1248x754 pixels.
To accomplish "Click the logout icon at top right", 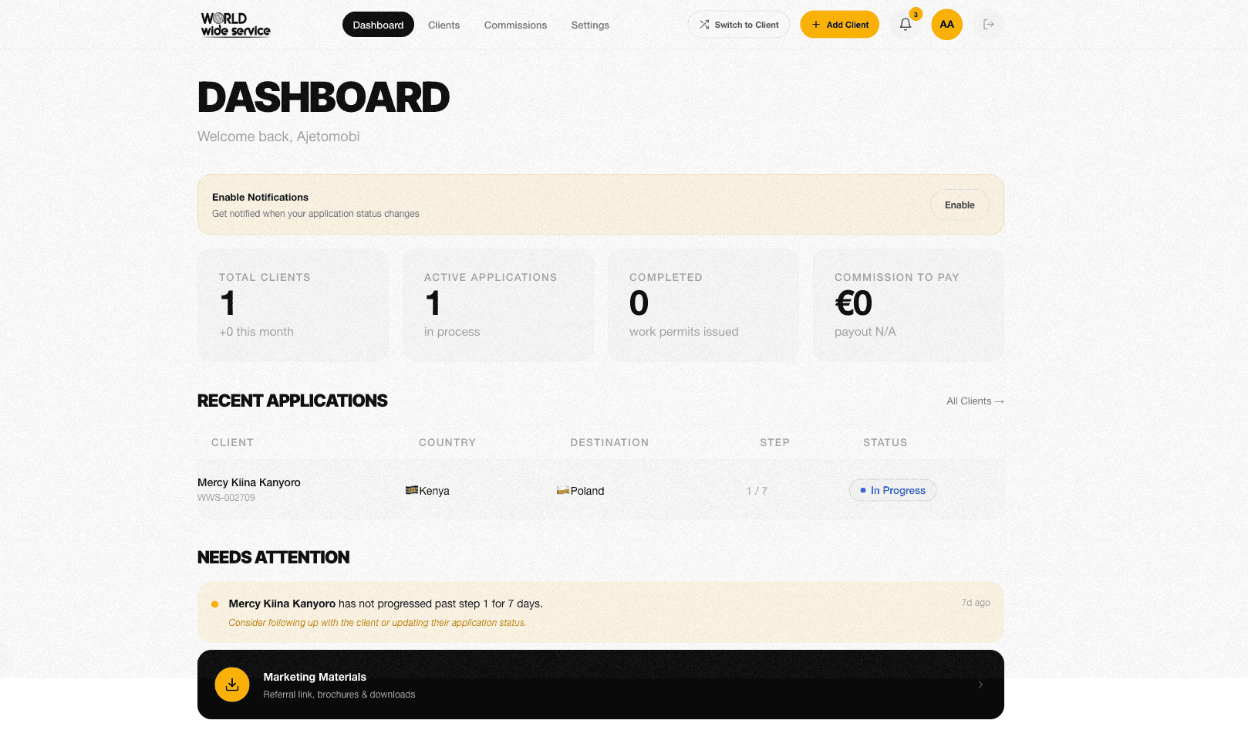I will [x=988, y=24].
